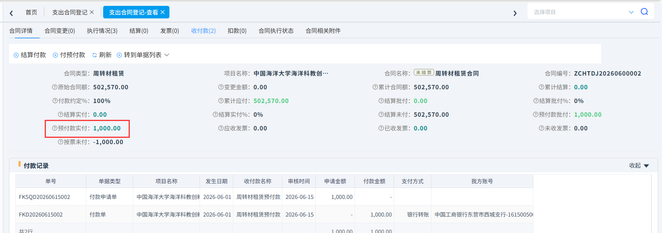Click help icon beside 付款约定%
662x233 pixels.
coord(55,101)
